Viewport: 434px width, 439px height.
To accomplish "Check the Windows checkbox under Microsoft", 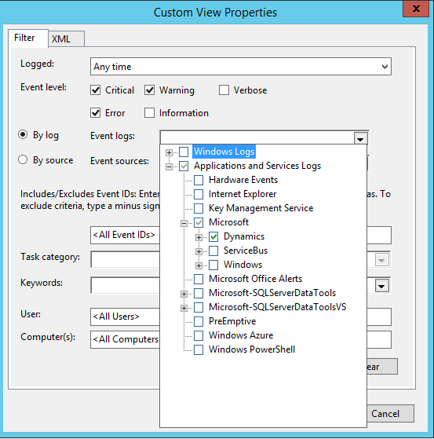I will pyautogui.click(x=213, y=265).
